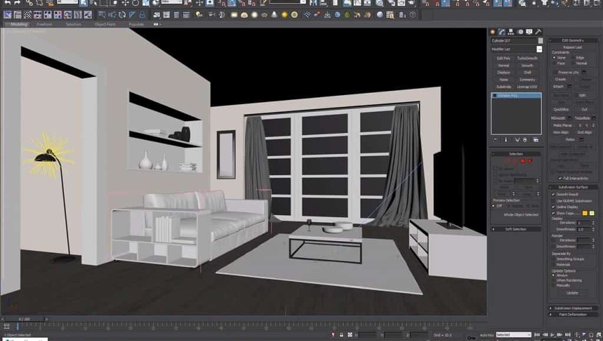Click the Update button

tap(572, 292)
